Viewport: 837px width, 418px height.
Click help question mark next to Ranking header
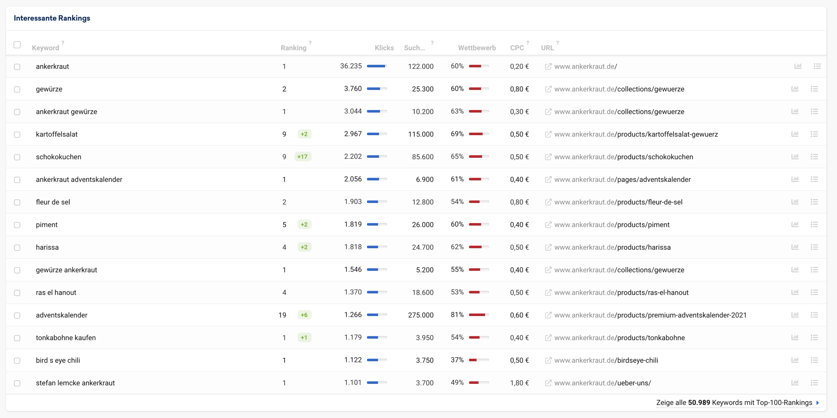point(310,42)
